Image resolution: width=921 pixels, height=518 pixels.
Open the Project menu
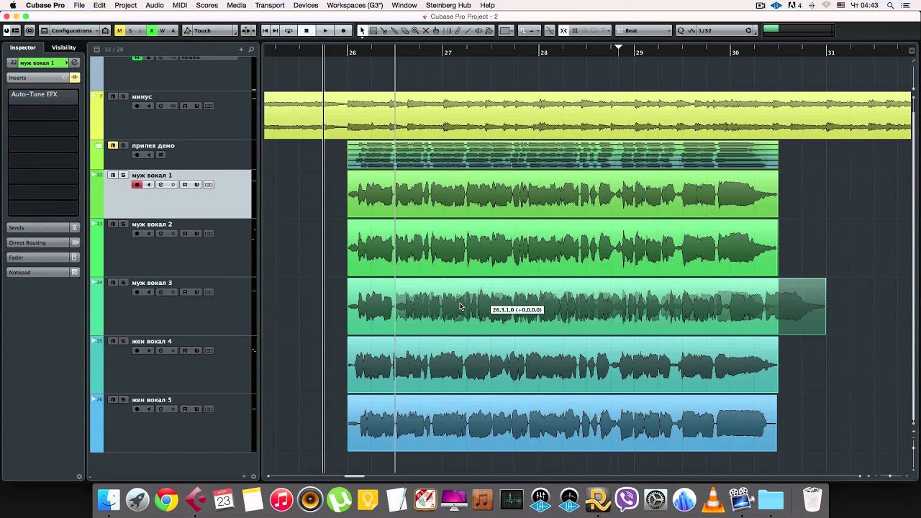[x=125, y=5]
